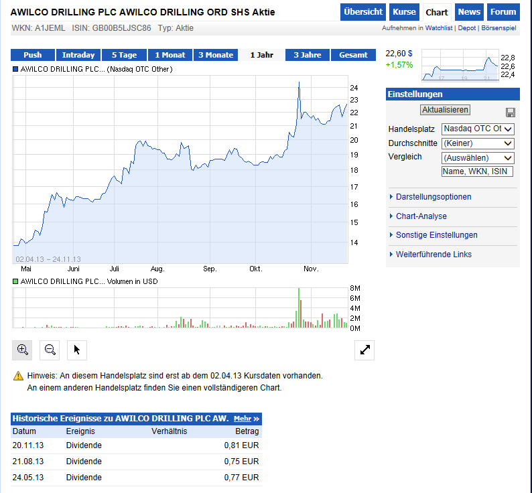The height and width of the screenshot is (493, 532).
Task: Click the 20.11.13 dividend date
Action: (28, 445)
